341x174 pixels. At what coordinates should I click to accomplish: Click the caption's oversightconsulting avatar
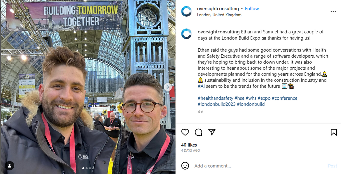coord(186,34)
